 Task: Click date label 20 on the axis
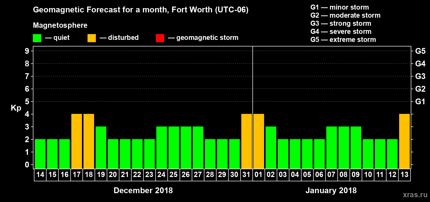click(113, 175)
